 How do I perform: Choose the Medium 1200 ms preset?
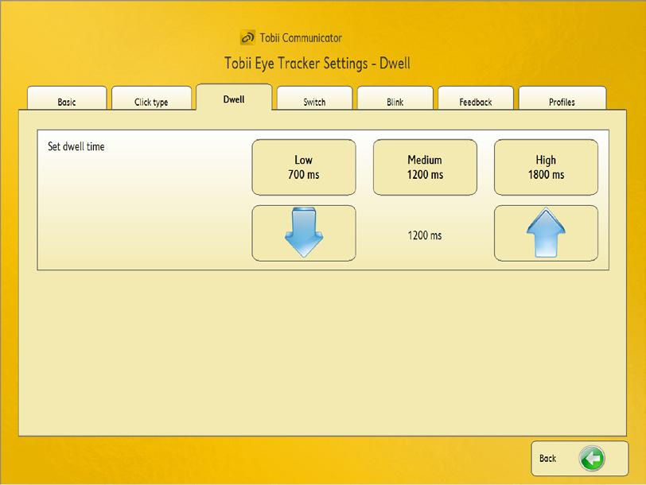point(425,167)
